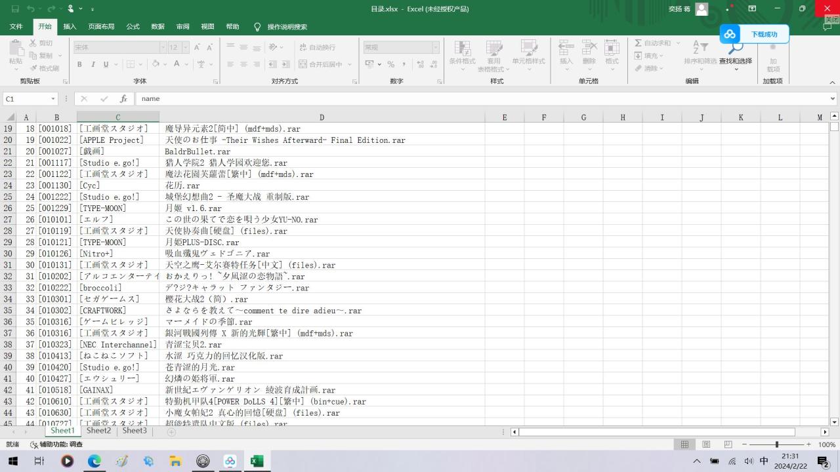Decrease font size with the smaller A icon
840x472 pixels.
tap(210, 47)
